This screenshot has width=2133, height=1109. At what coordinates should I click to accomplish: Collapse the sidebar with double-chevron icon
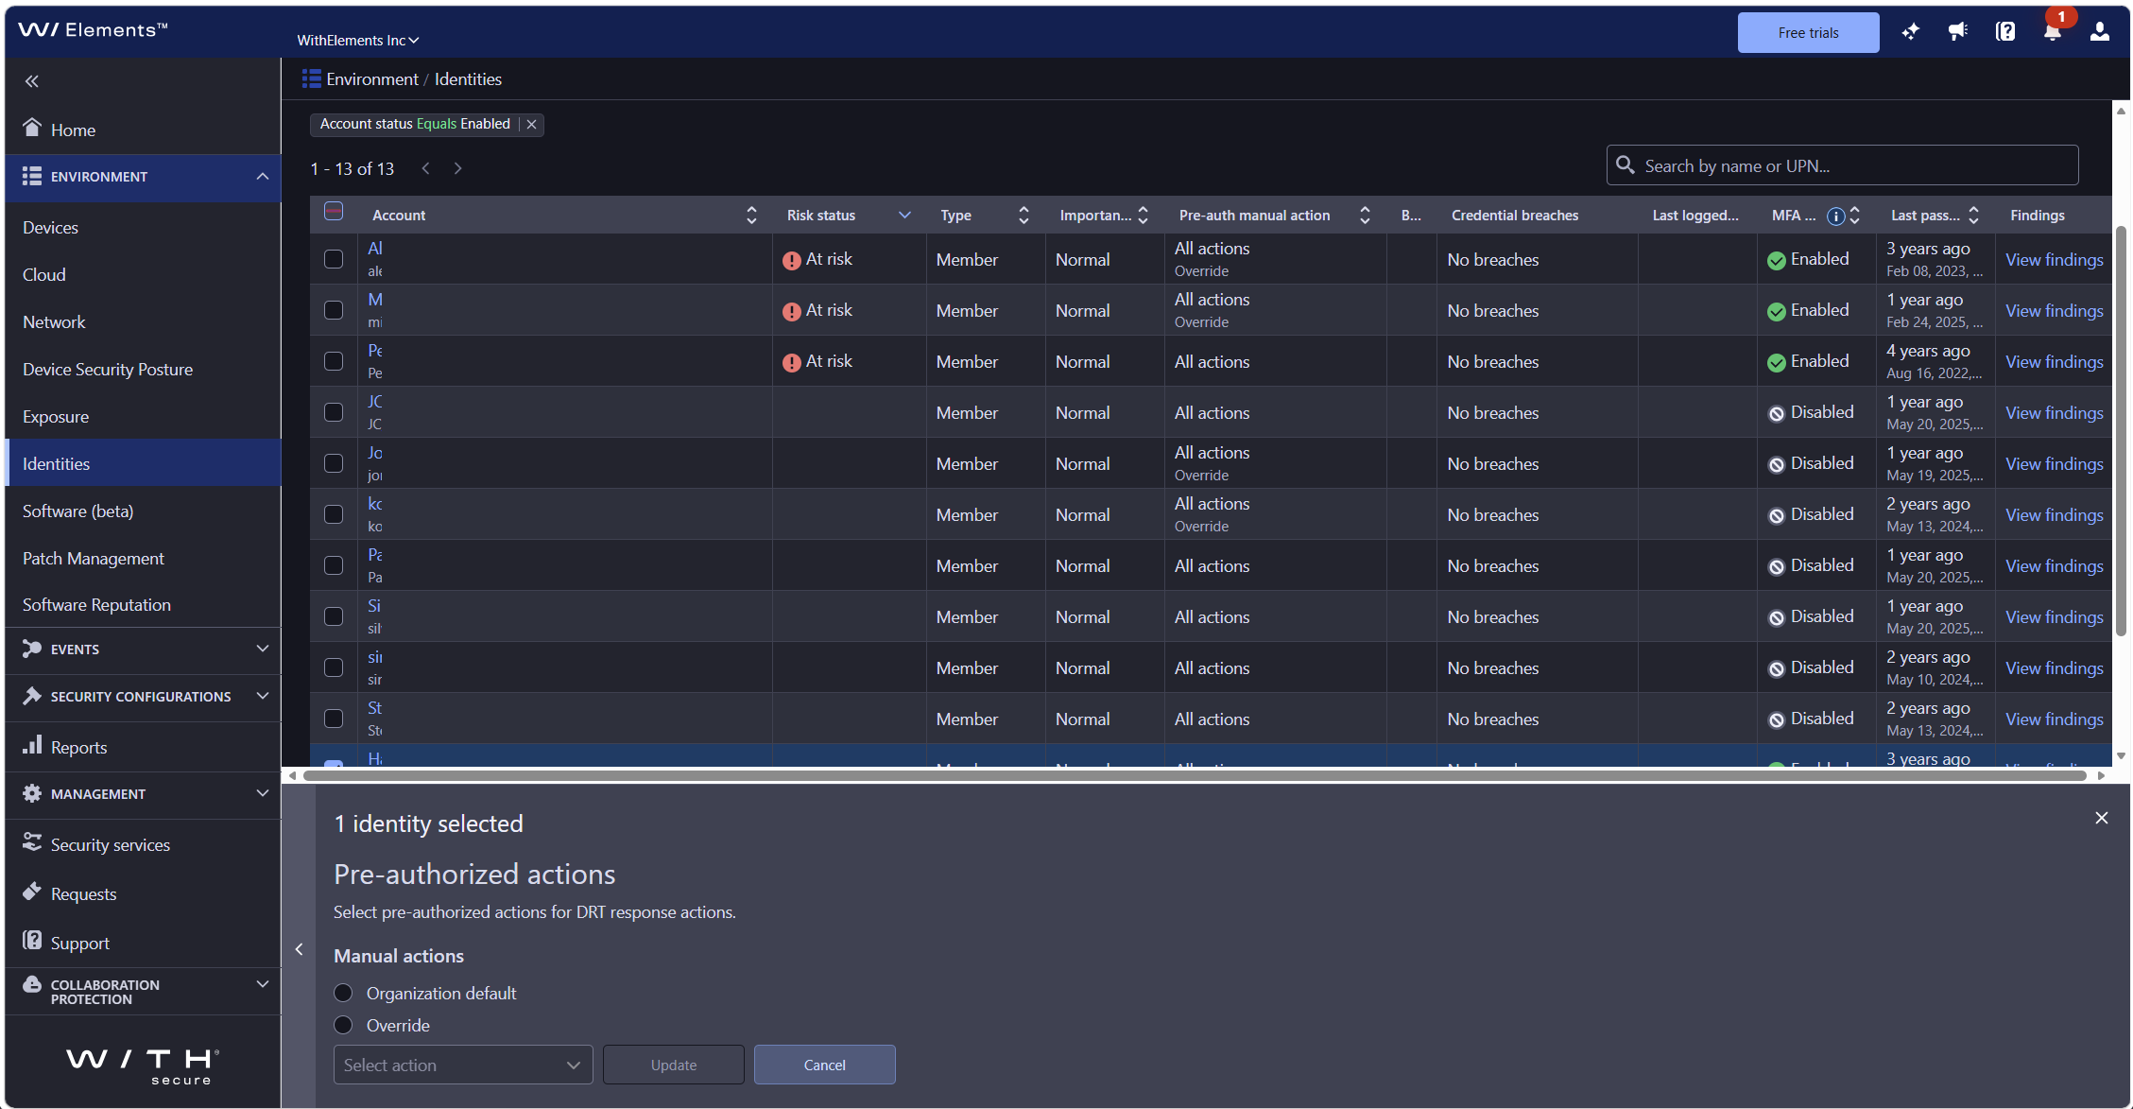coord(32,81)
